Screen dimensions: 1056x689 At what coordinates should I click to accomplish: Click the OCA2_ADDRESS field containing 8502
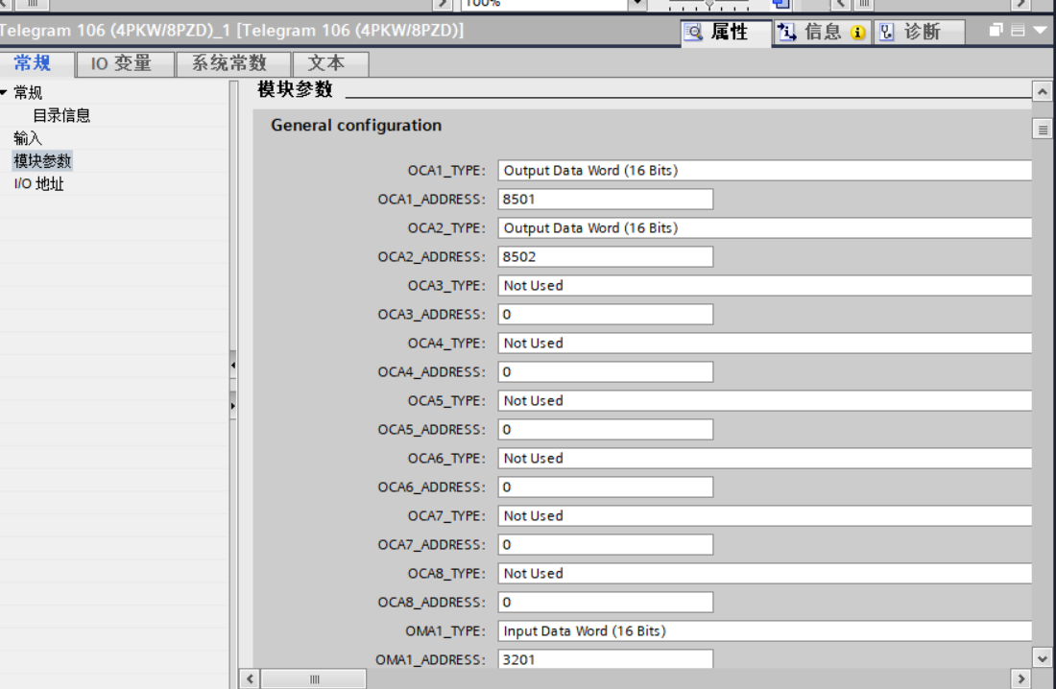pyautogui.click(x=605, y=257)
